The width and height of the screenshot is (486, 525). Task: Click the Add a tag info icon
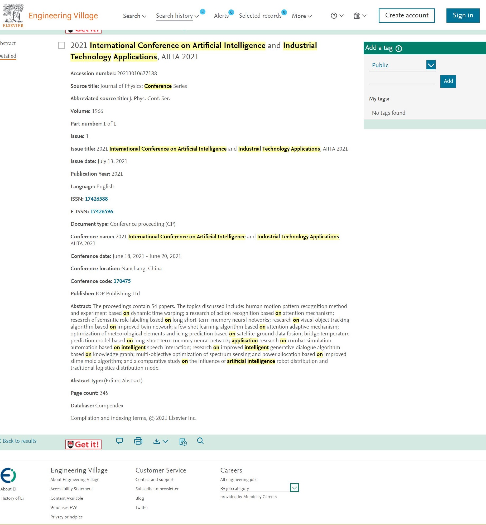(x=399, y=48)
